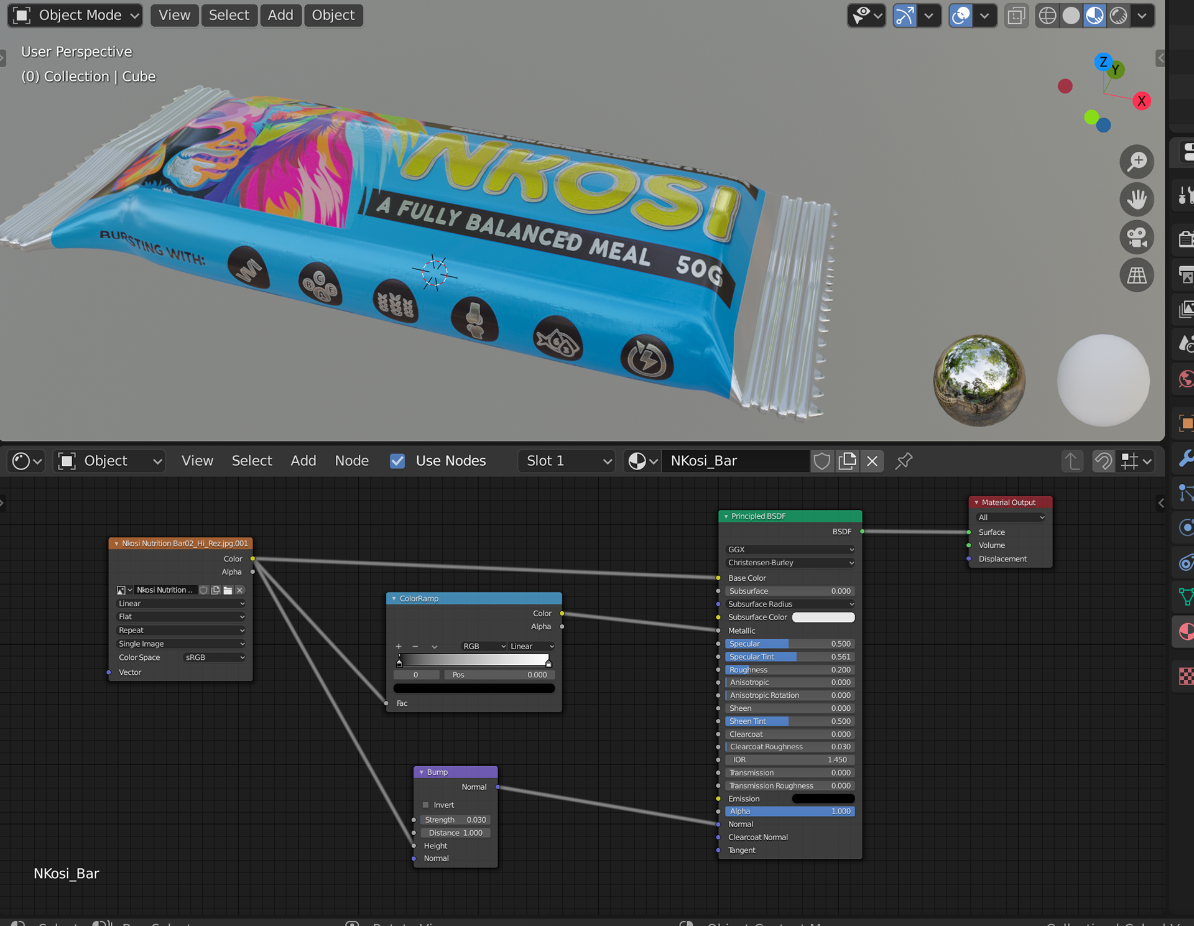The image size is (1194, 926).
Task: Click the hand pan gizmo in viewport
Action: 1137,200
